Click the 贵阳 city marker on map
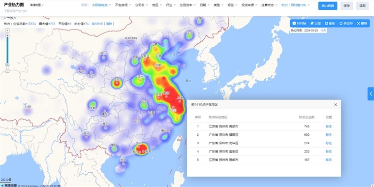Image resolution: width=374 pixels, height=187 pixels. [x=105, y=127]
